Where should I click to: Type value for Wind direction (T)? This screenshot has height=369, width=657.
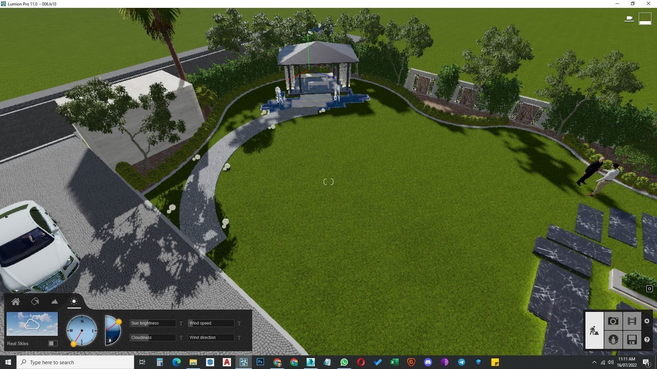tap(239, 338)
